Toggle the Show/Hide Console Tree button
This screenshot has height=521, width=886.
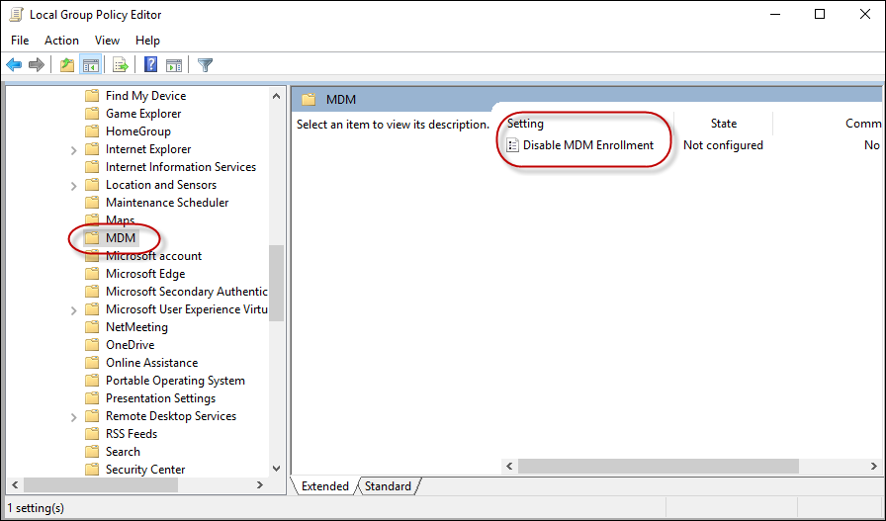coord(91,65)
